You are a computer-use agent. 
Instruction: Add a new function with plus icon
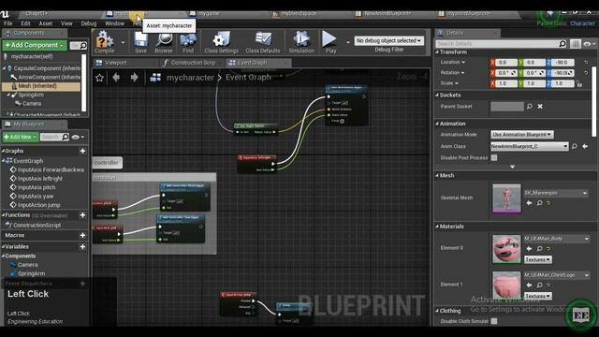click(82, 215)
